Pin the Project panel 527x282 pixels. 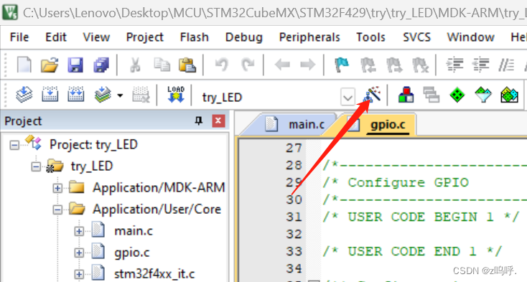tap(199, 121)
